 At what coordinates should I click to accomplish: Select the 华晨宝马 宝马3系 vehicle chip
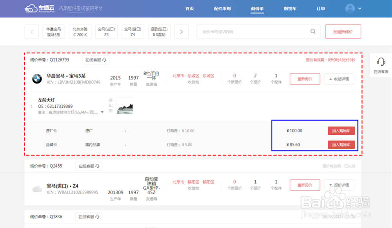coord(54,32)
